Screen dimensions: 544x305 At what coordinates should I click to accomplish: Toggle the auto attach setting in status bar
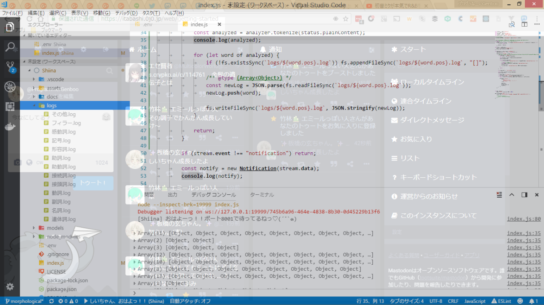(x=190, y=301)
